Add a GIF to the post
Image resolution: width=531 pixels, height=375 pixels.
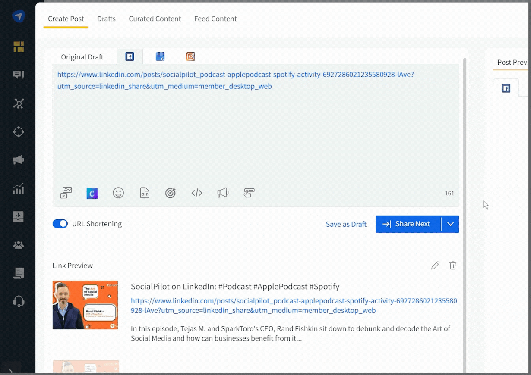pyautogui.click(x=144, y=193)
